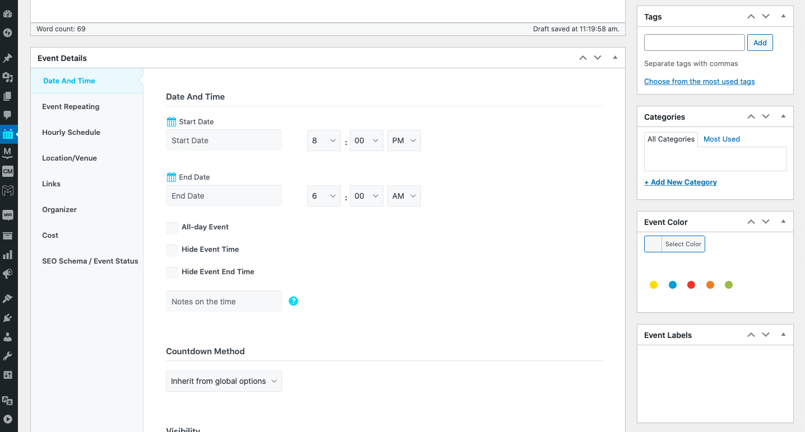Open the WooCommerce sidebar menu icon
The height and width of the screenshot is (432, 805).
pos(8,215)
